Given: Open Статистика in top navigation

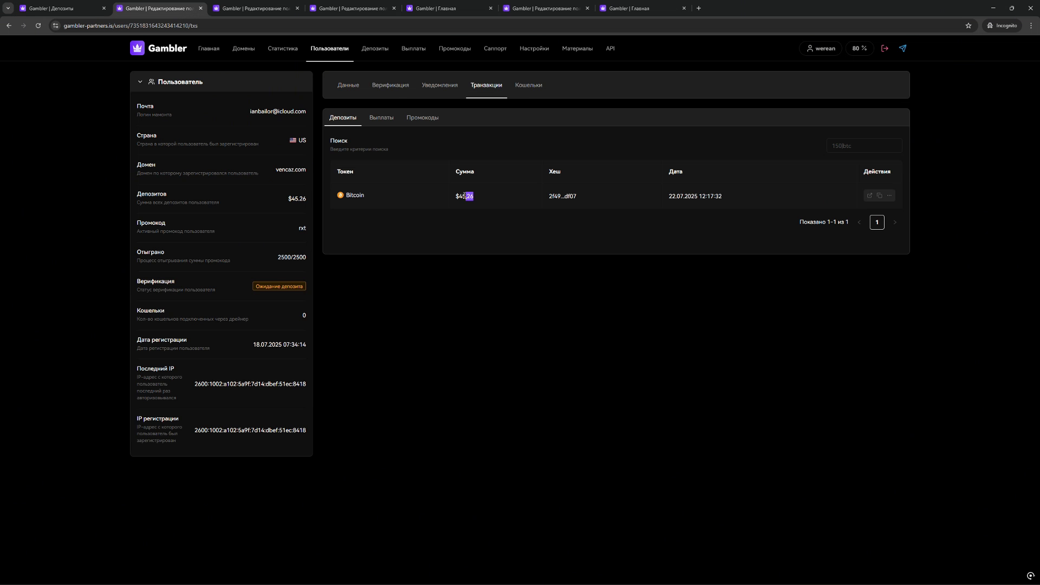Looking at the screenshot, I should point(282,48).
